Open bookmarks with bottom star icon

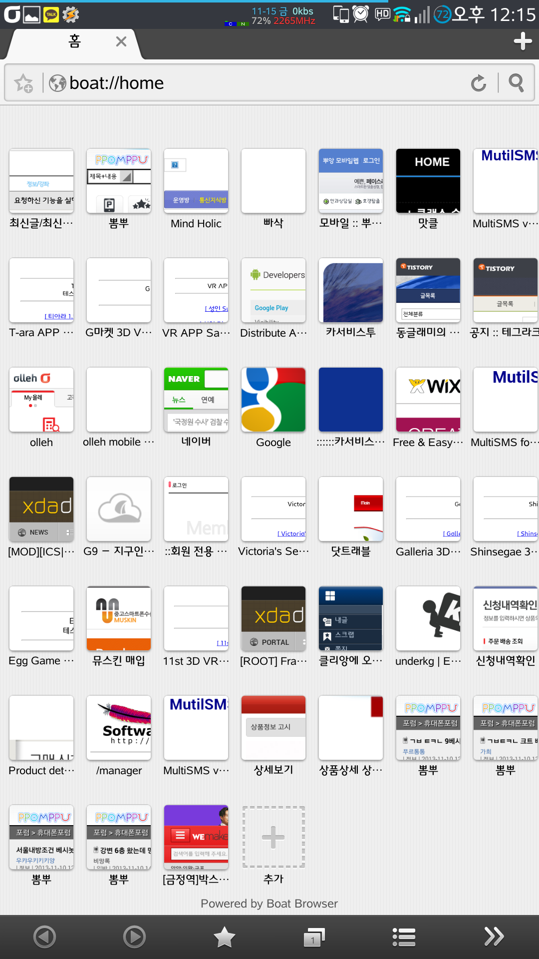225,937
